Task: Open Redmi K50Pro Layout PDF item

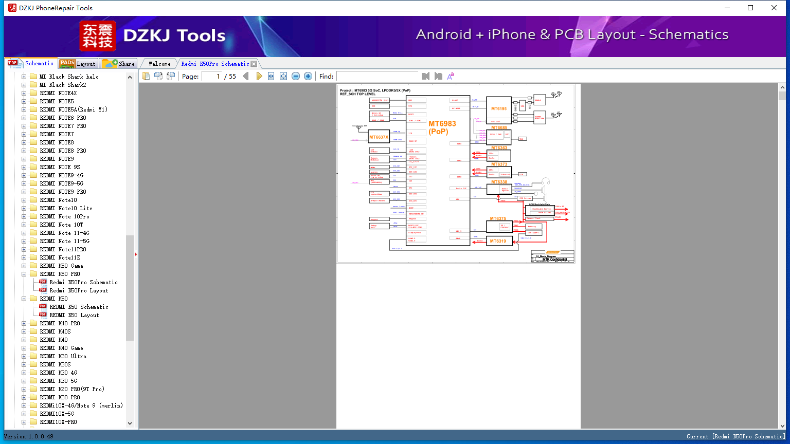Action: coord(79,290)
